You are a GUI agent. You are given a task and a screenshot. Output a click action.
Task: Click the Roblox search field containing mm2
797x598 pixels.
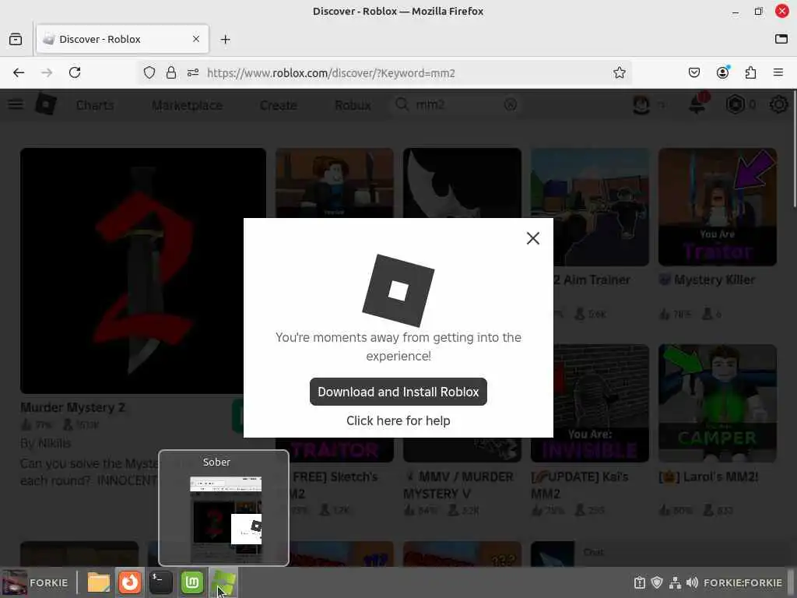[456, 105]
